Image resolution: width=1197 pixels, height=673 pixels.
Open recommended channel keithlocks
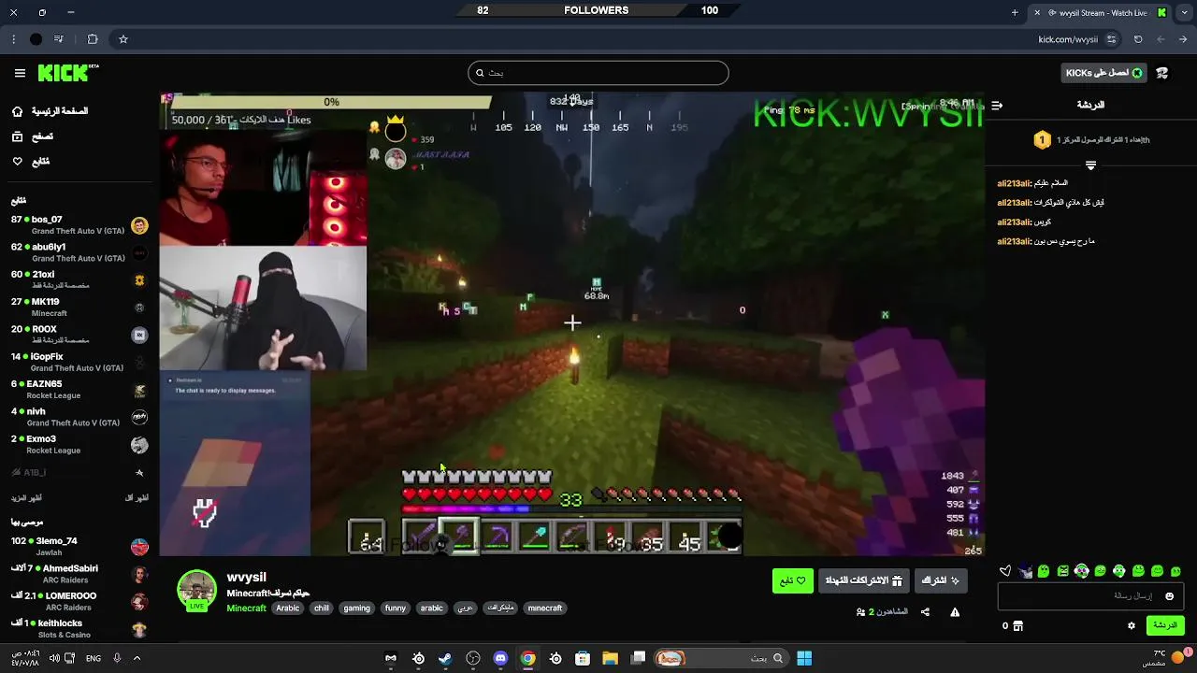[79, 628]
